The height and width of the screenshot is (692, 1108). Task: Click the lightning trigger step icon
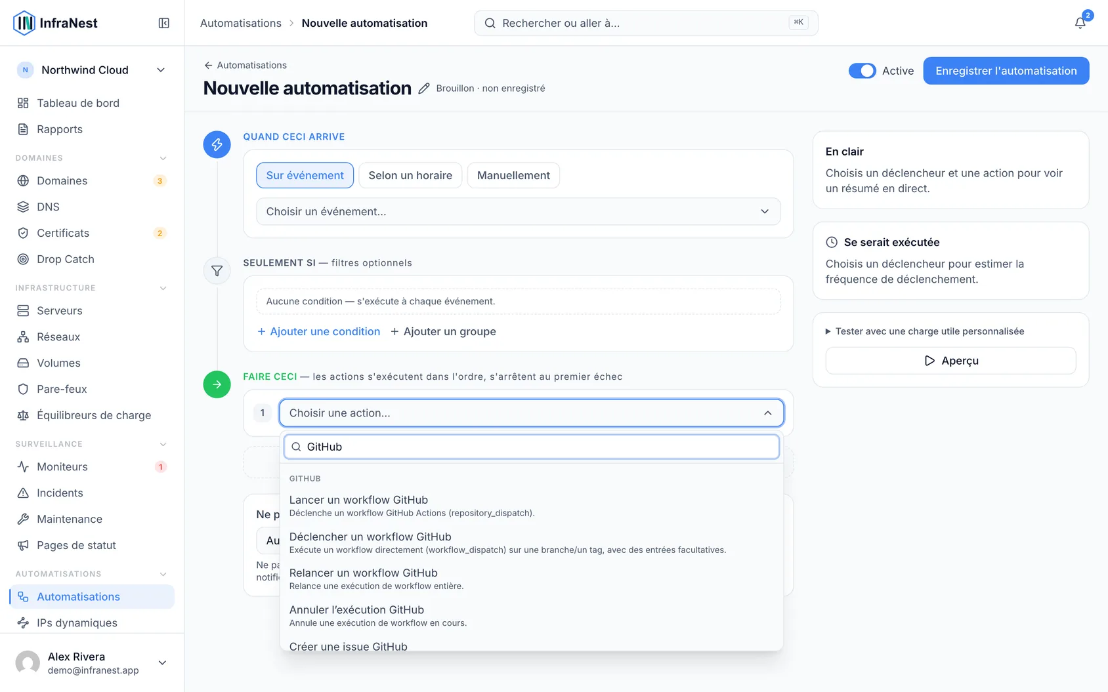[217, 144]
